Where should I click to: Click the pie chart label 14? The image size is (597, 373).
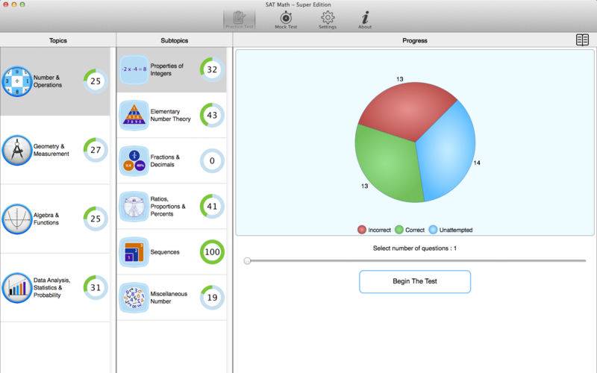pyautogui.click(x=477, y=163)
